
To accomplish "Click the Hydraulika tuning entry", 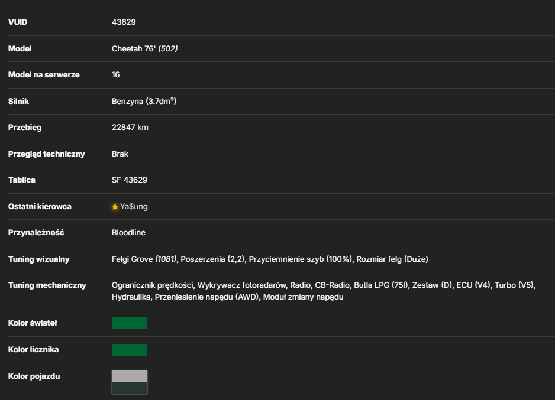I will [131, 297].
